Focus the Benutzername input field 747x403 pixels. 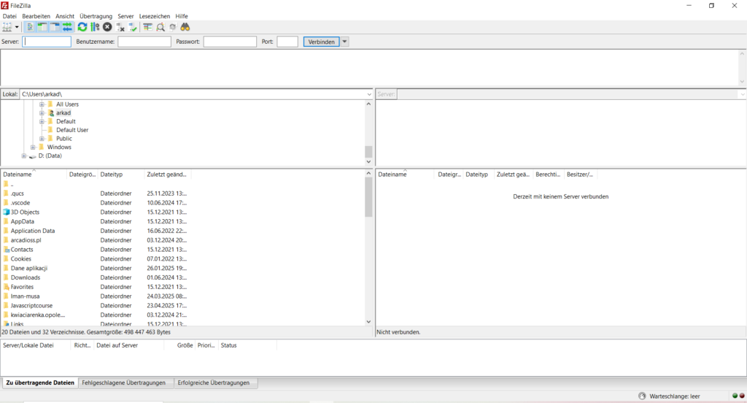(x=144, y=42)
